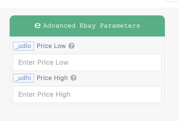
Task: Show tooltip via gray circle beside Price High
Action: pyautogui.click(x=73, y=78)
